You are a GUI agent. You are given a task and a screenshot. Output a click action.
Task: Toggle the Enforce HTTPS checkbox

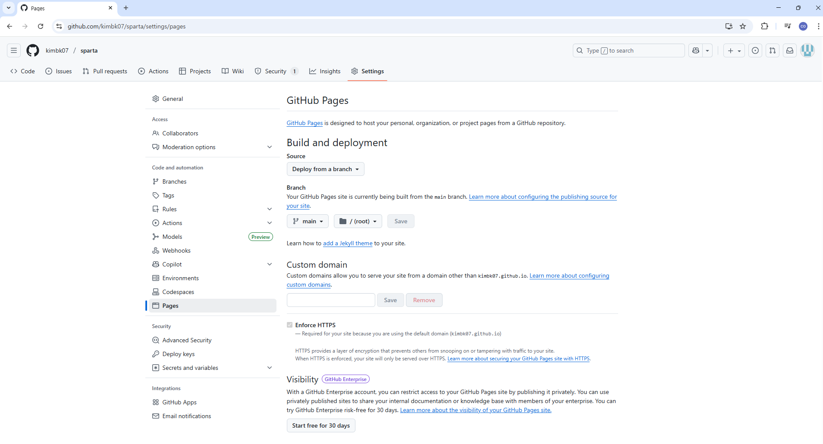click(x=290, y=325)
